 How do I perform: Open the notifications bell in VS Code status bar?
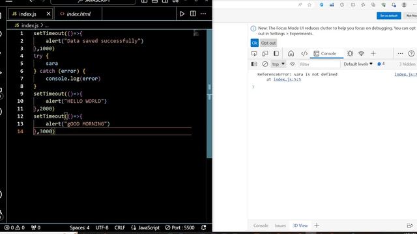pos(204,227)
